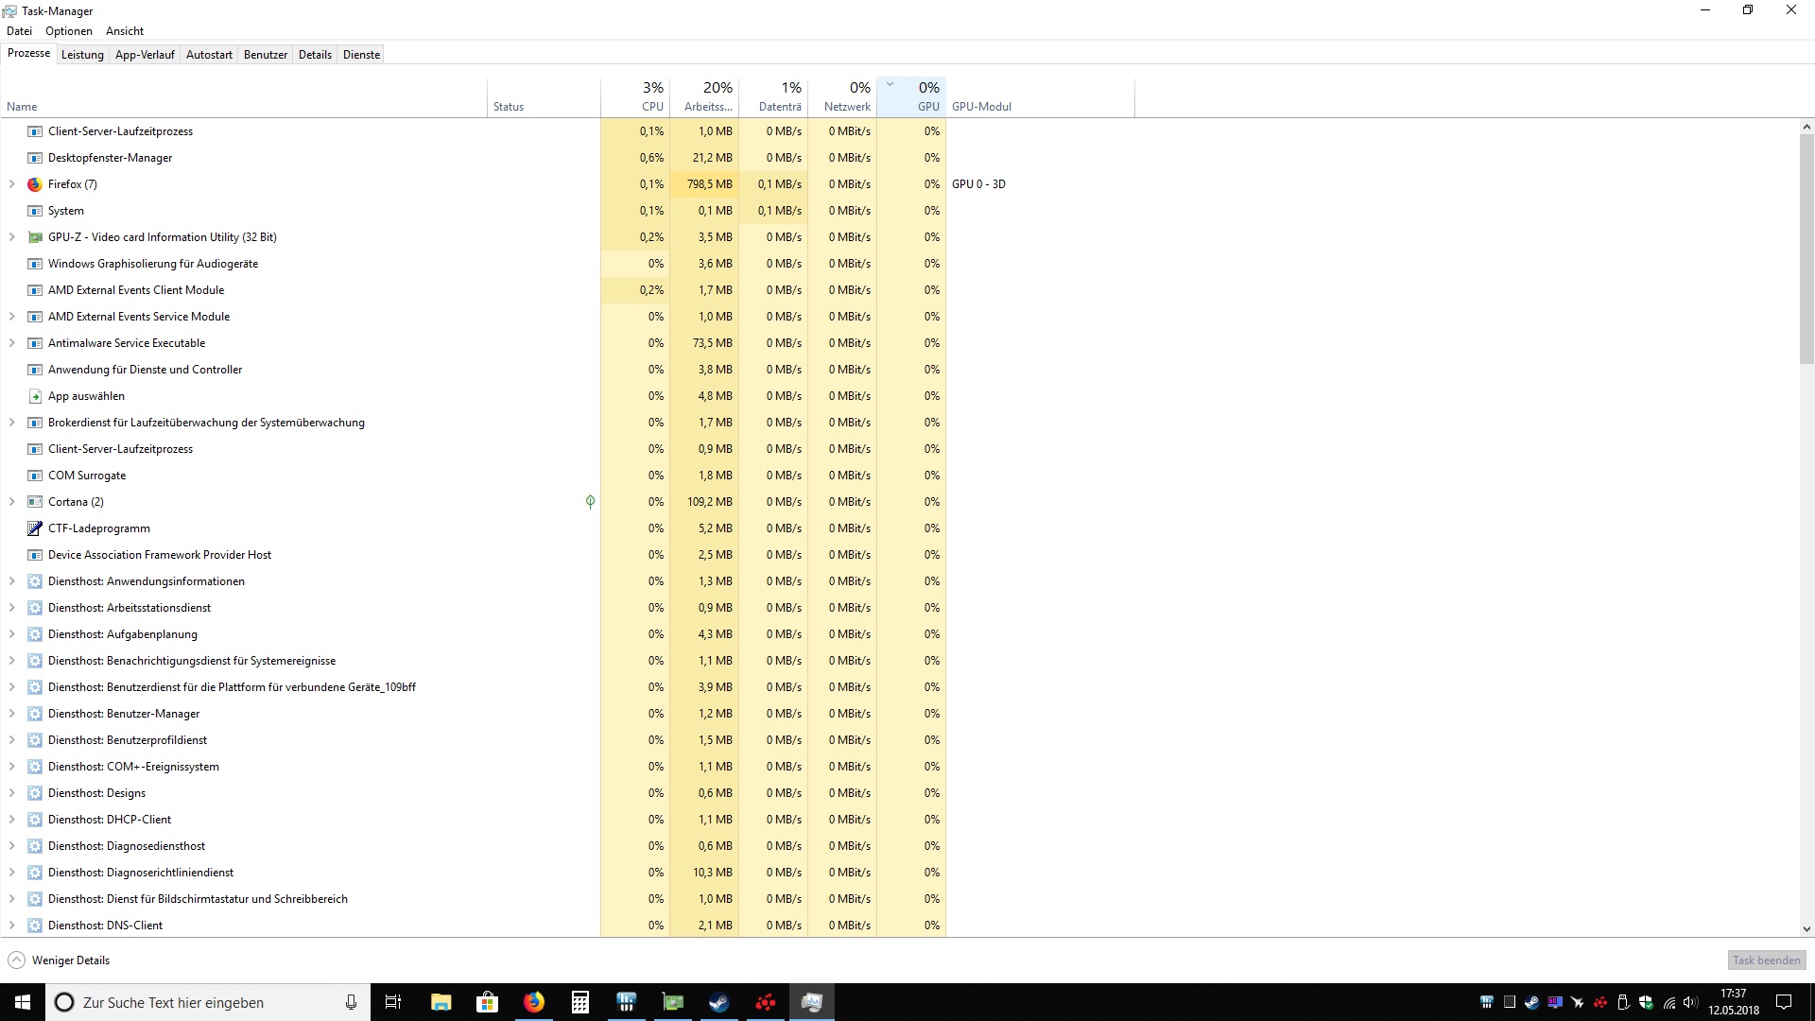Open Calculator from the taskbar
1815x1021 pixels.
point(580,1002)
